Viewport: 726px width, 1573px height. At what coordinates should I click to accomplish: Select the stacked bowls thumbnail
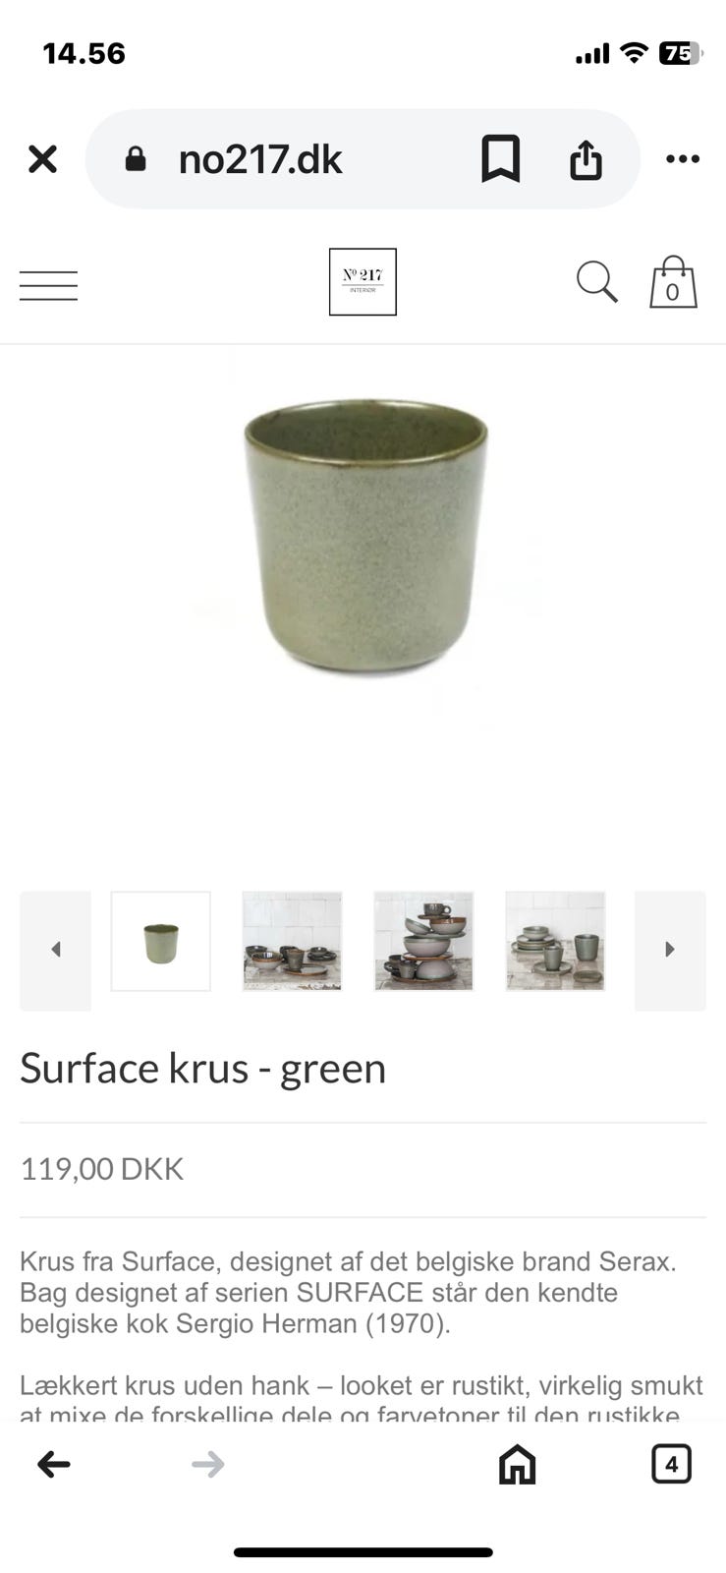pyautogui.click(x=423, y=941)
